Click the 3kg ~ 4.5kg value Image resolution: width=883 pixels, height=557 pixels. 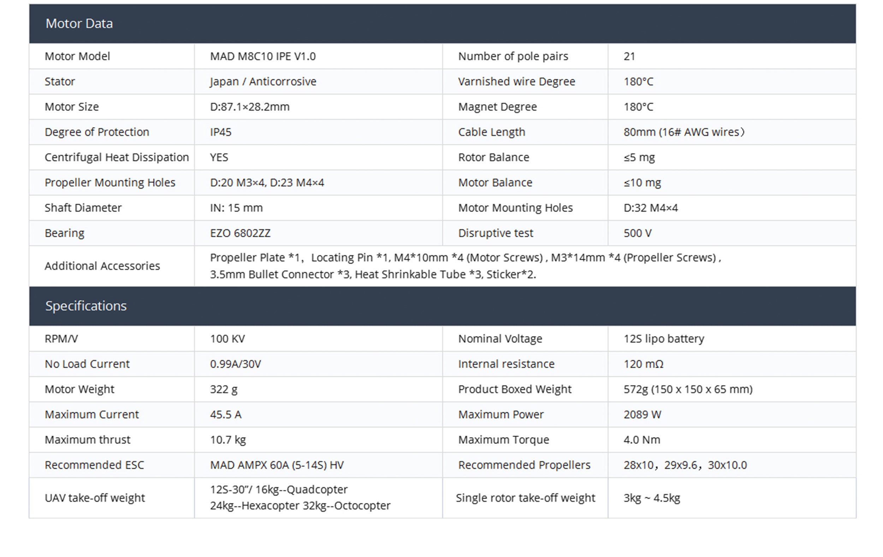(652, 498)
